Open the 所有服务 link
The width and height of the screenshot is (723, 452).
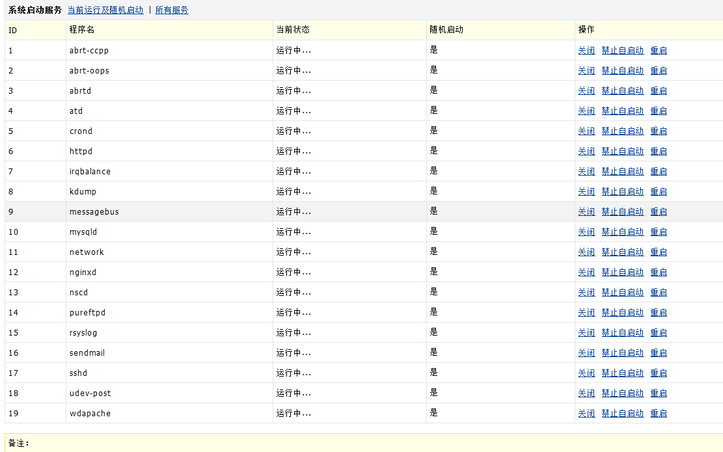172,10
